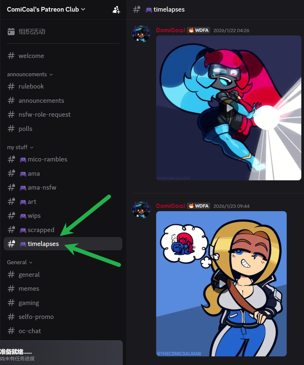Click ComiCoal's avatar on the 09:44 message
This screenshot has width=304, height=365.
(x=141, y=210)
